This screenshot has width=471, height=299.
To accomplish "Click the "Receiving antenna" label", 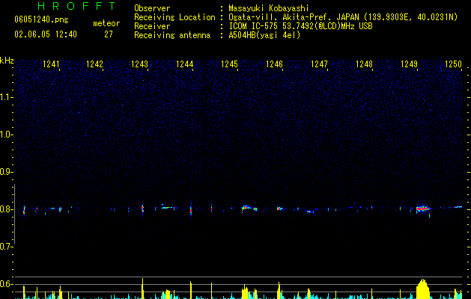I will [x=172, y=35].
